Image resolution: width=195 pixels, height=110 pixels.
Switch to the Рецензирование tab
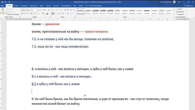pos(66,6)
